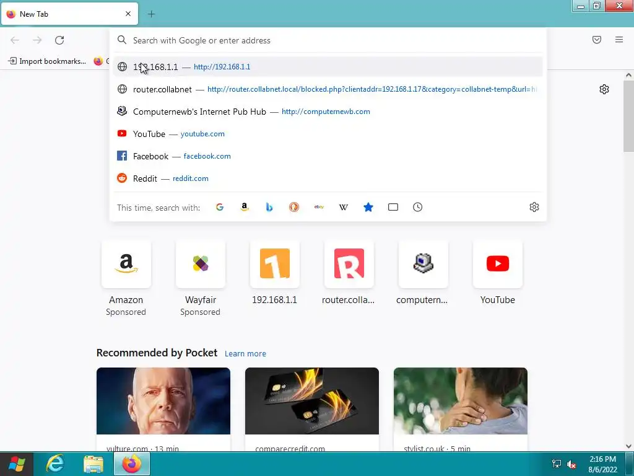The image size is (634, 476).
Task: Search open tabs using the tab icon
Action: (393, 207)
